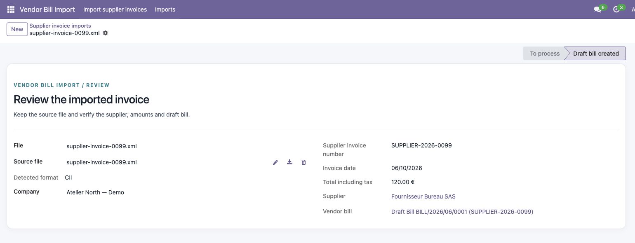Go to Supplier invoice imports breadcrumb
Image resolution: width=635 pixels, height=243 pixels.
pyautogui.click(x=60, y=26)
